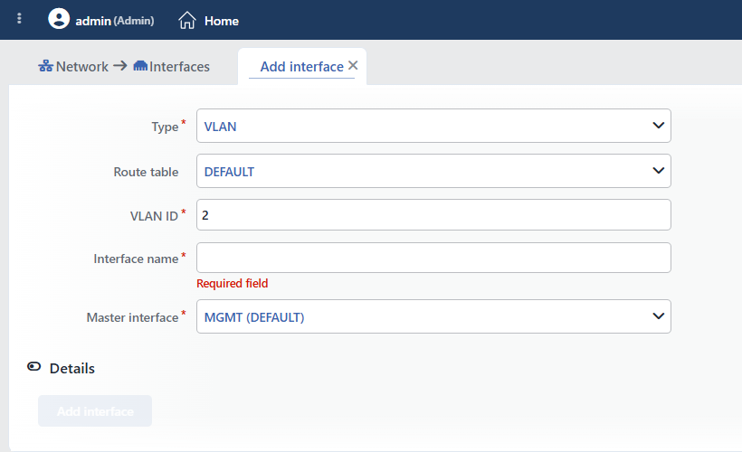Screen dimensions: 742x452
Task: Click the admin (Admin) username
Action: pyautogui.click(x=115, y=21)
